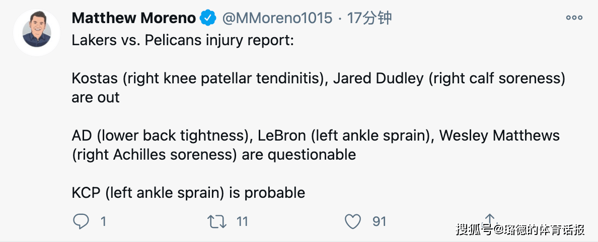Like the tweet with the heart icon
This screenshot has height=242, width=598.
pyautogui.click(x=353, y=221)
